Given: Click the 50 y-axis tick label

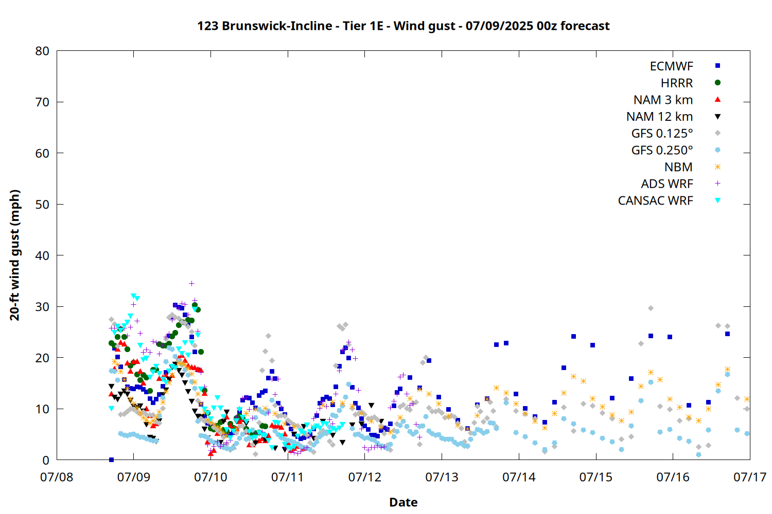Looking at the screenshot, I should [x=43, y=205].
